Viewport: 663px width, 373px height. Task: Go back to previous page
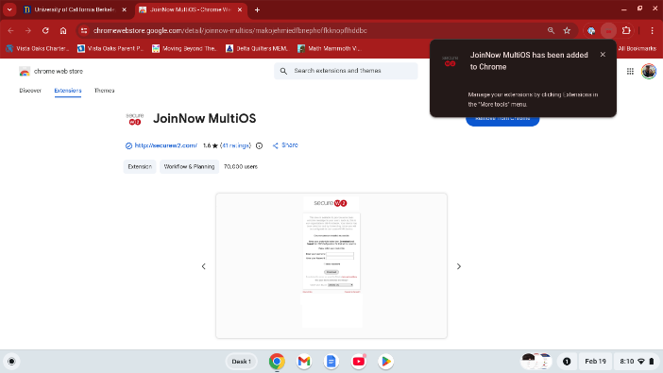[10, 30]
